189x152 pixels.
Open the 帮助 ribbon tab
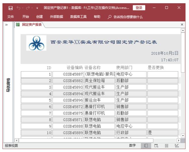point(97,17)
